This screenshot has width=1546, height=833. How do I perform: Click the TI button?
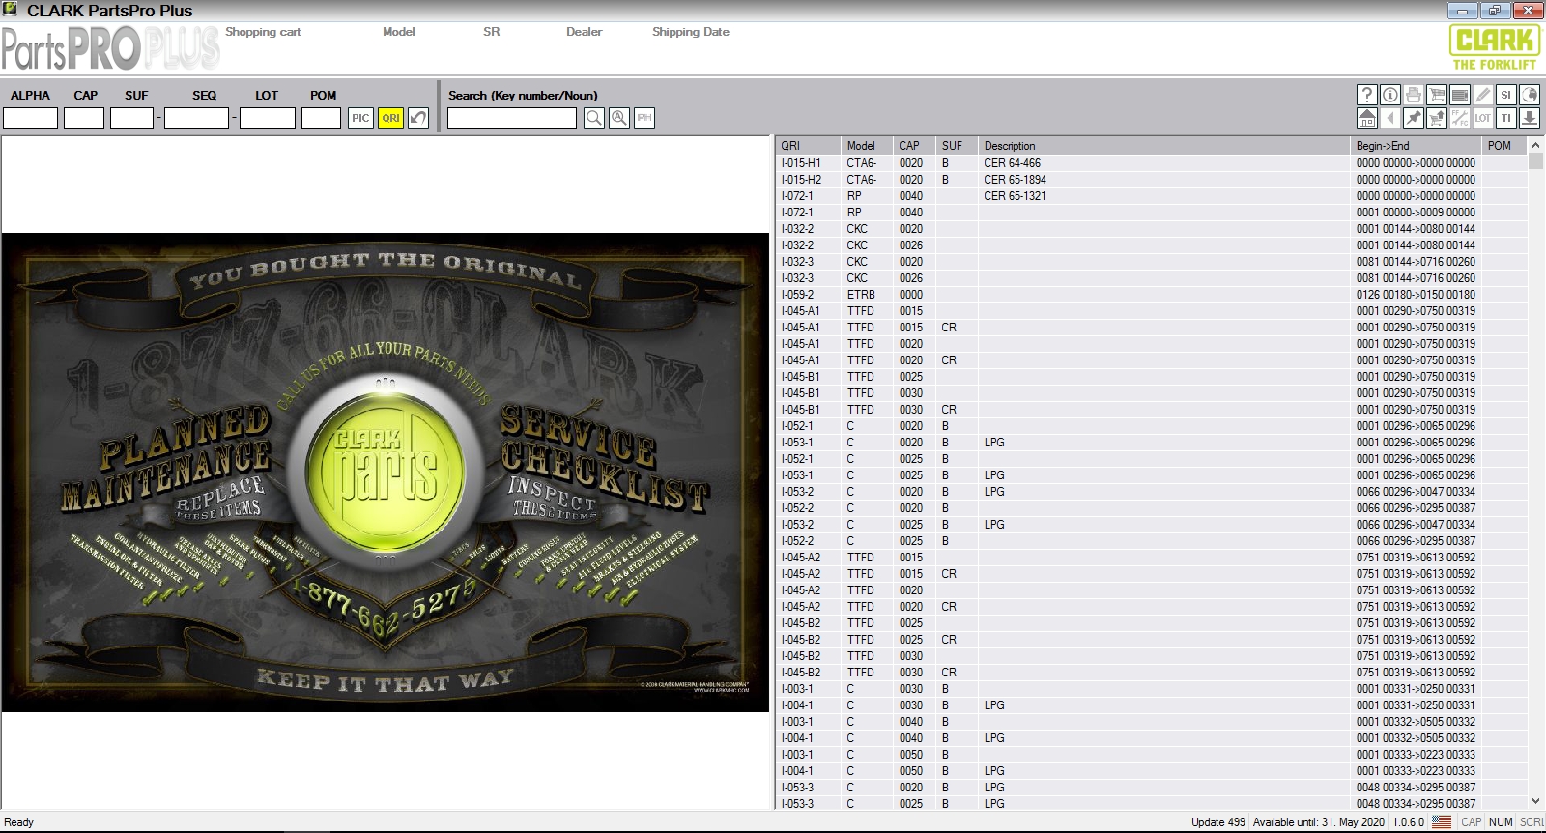[1505, 118]
